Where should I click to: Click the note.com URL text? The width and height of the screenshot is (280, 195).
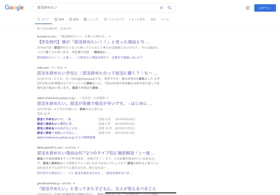click(x=43, y=67)
